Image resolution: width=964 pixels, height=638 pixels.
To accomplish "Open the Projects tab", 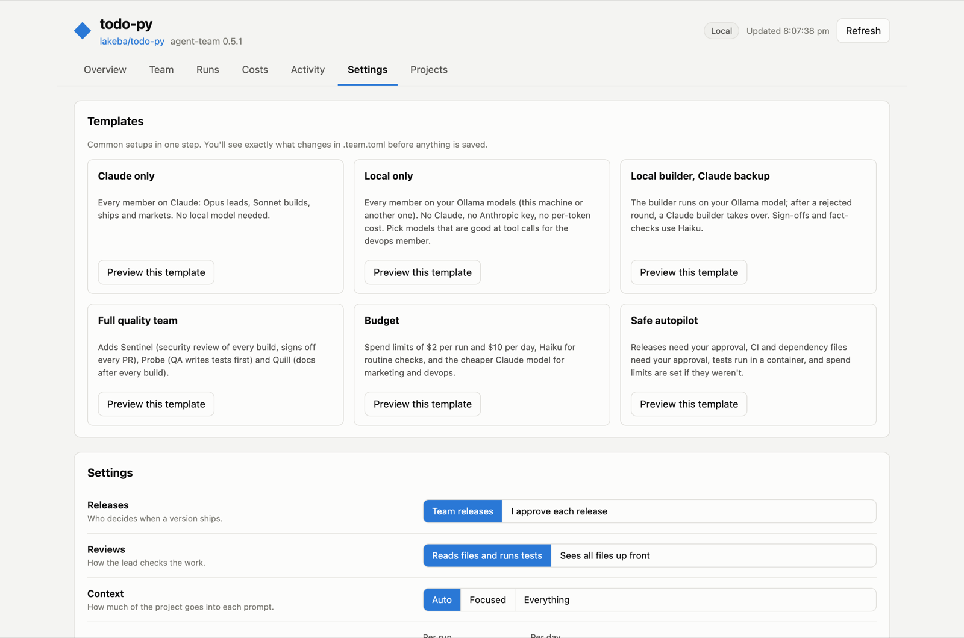I will point(429,70).
